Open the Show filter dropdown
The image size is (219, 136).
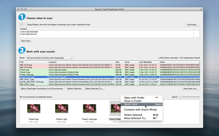click(49, 58)
